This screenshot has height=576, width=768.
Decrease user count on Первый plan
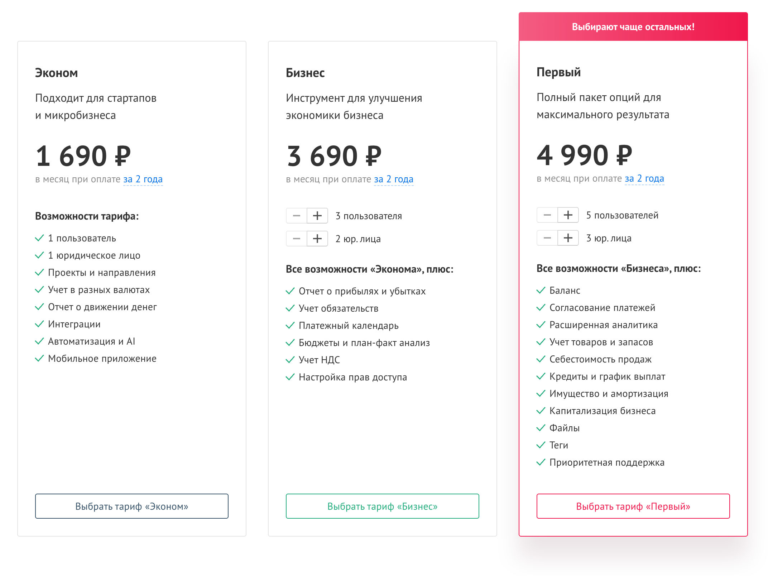click(x=547, y=215)
